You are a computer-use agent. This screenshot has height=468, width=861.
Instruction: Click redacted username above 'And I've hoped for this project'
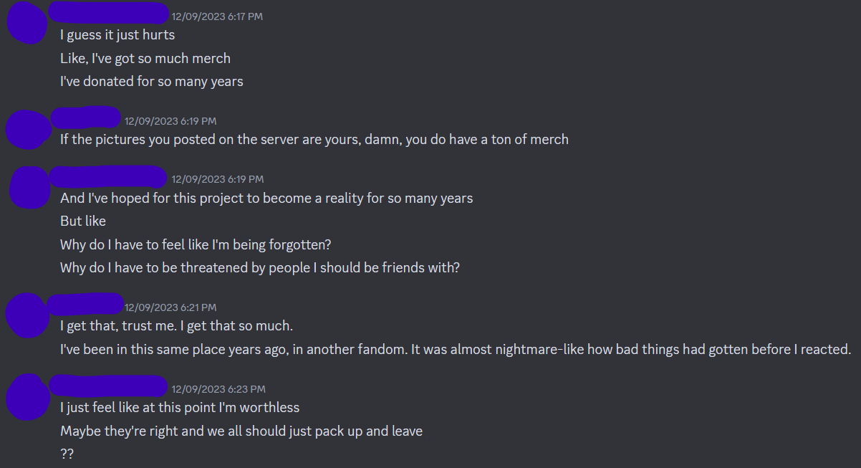pos(109,176)
